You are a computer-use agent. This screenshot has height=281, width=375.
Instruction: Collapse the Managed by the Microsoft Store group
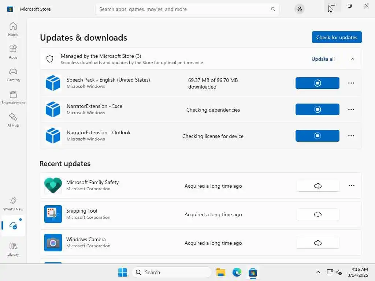[x=353, y=59]
